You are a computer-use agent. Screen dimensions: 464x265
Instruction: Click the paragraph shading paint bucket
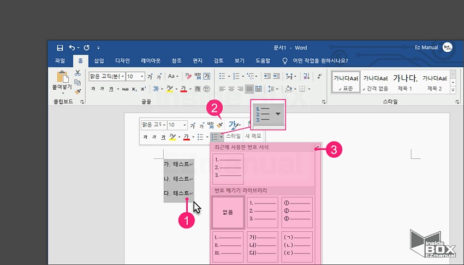coord(289,89)
